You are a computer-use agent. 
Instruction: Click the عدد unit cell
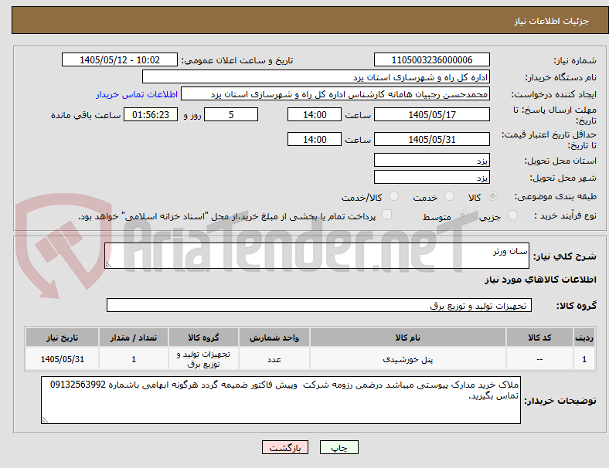click(x=274, y=359)
